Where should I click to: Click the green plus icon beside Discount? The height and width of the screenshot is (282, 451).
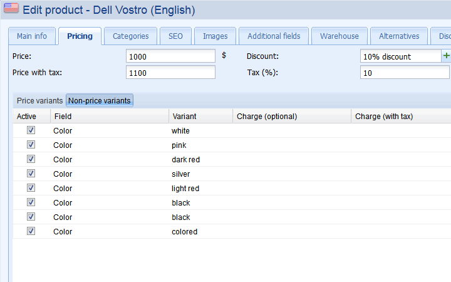[x=446, y=56]
